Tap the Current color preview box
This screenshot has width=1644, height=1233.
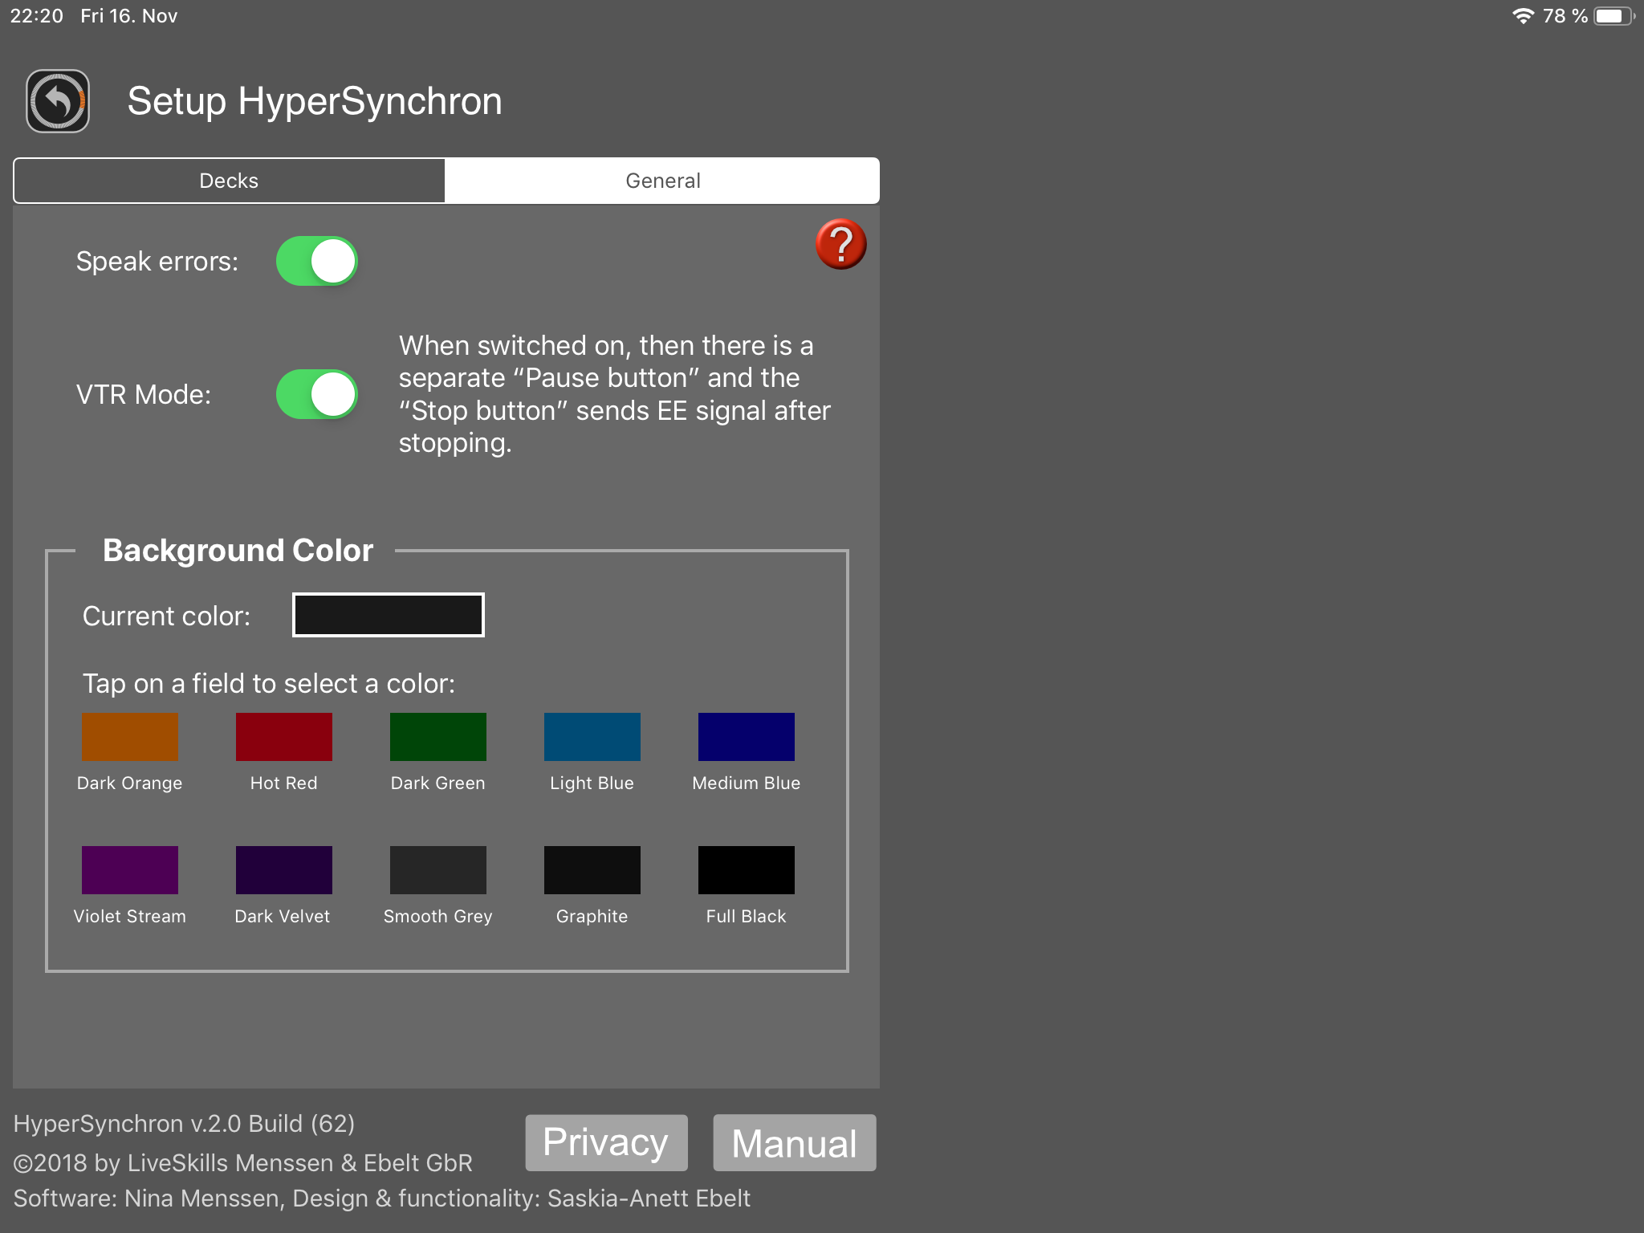click(x=389, y=615)
